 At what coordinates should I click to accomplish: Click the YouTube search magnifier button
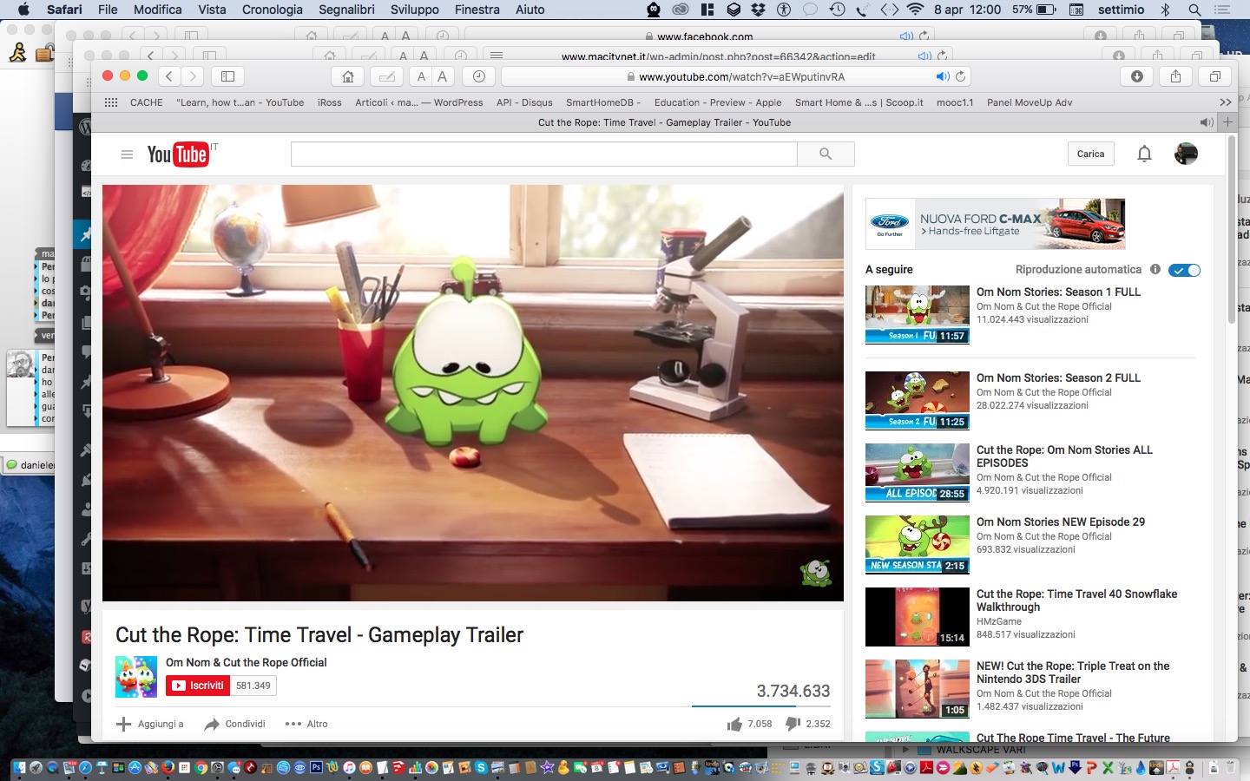pos(826,154)
